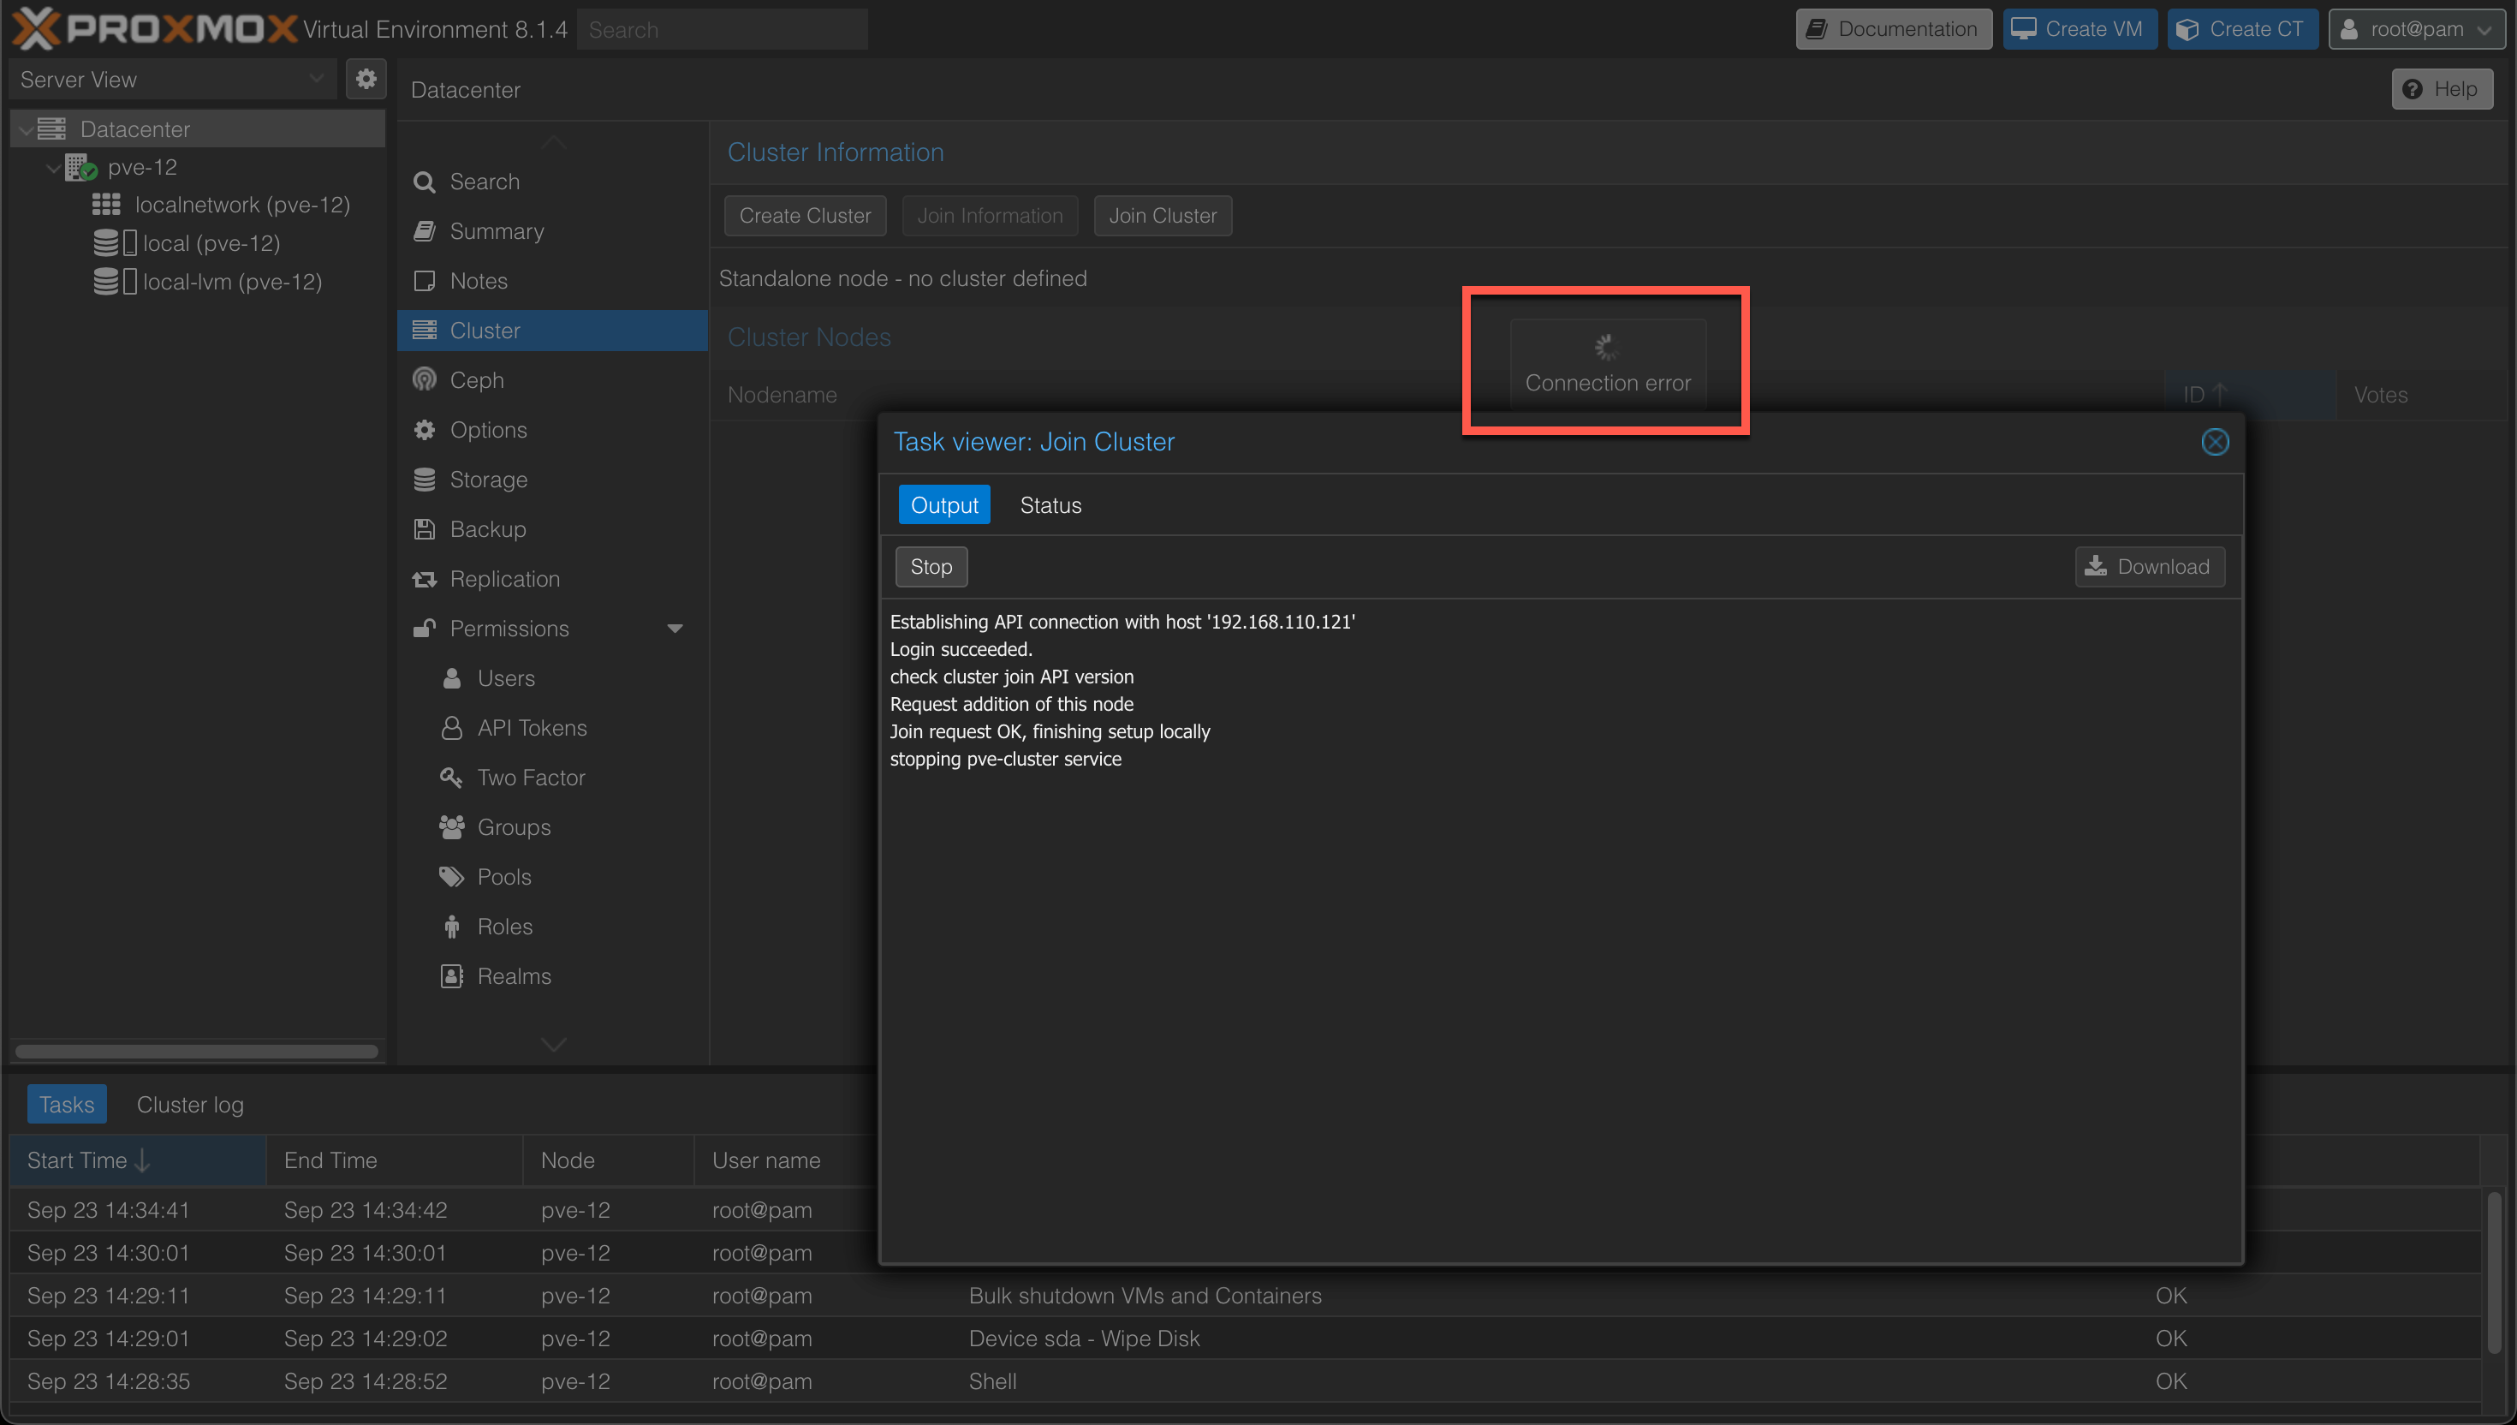Click the Create CT button
The image size is (2517, 1425).
[x=2242, y=29]
